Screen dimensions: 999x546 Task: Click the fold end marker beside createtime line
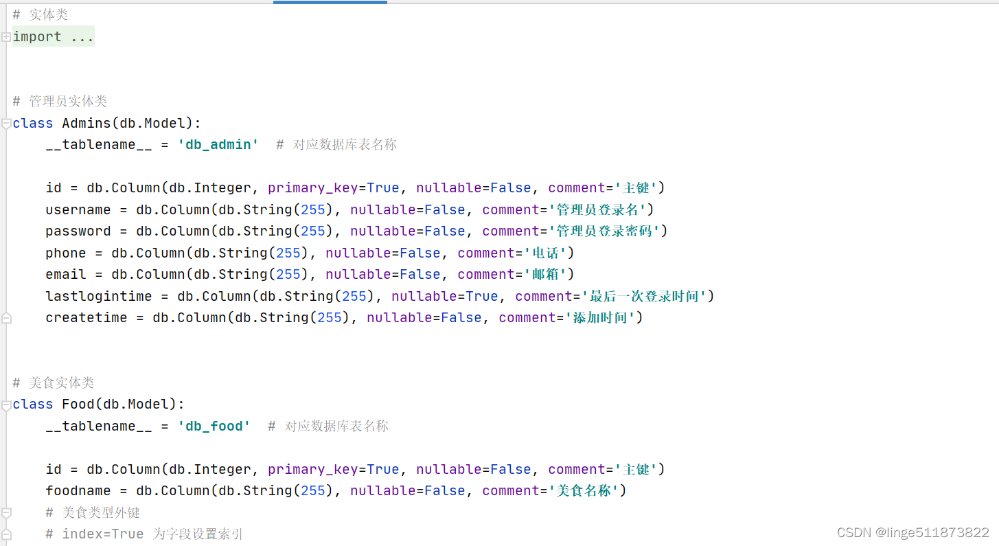[x=6, y=318]
